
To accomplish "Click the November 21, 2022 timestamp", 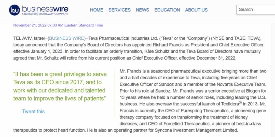I will 58,25.
